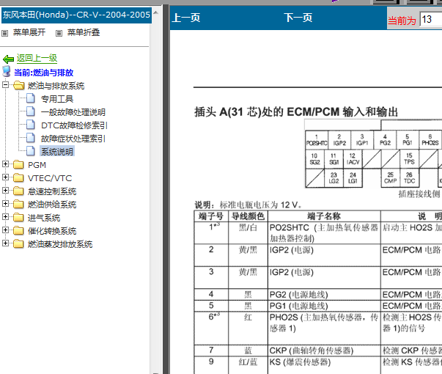Viewport: 442px width, 374px height.
Task: Expand the 怠速控制系统 tree node
Action: pos(5,191)
